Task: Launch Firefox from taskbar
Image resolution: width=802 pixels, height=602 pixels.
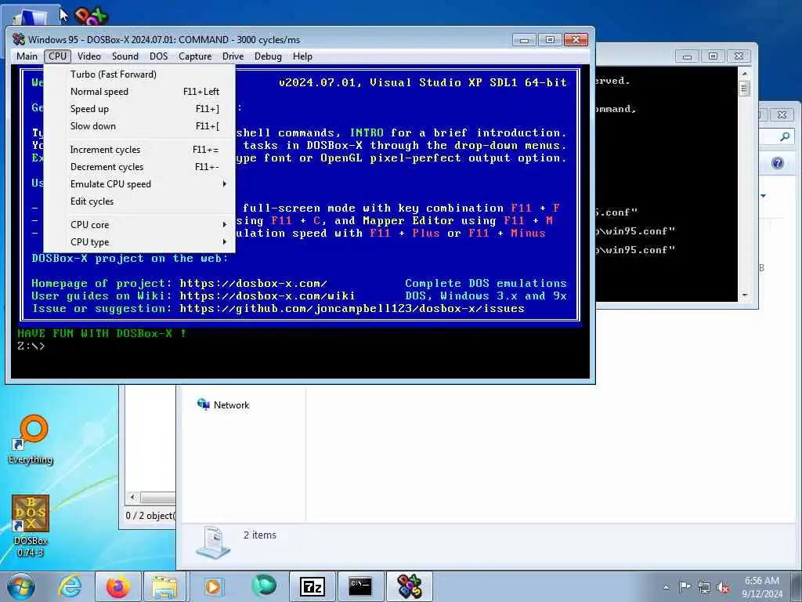Action: pyautogui.click(x=118, y=586)
